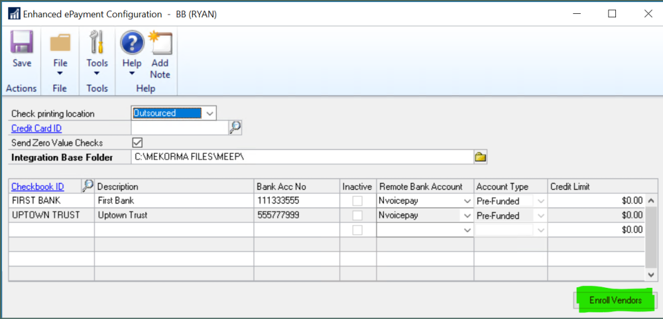Image resolution: width=663 pixels, height=319 pixels.
Task: Click the Enroll Vendors button
Action: (x=615, y=300)
